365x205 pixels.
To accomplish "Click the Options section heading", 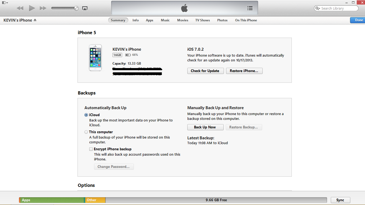I will (86, 185).
